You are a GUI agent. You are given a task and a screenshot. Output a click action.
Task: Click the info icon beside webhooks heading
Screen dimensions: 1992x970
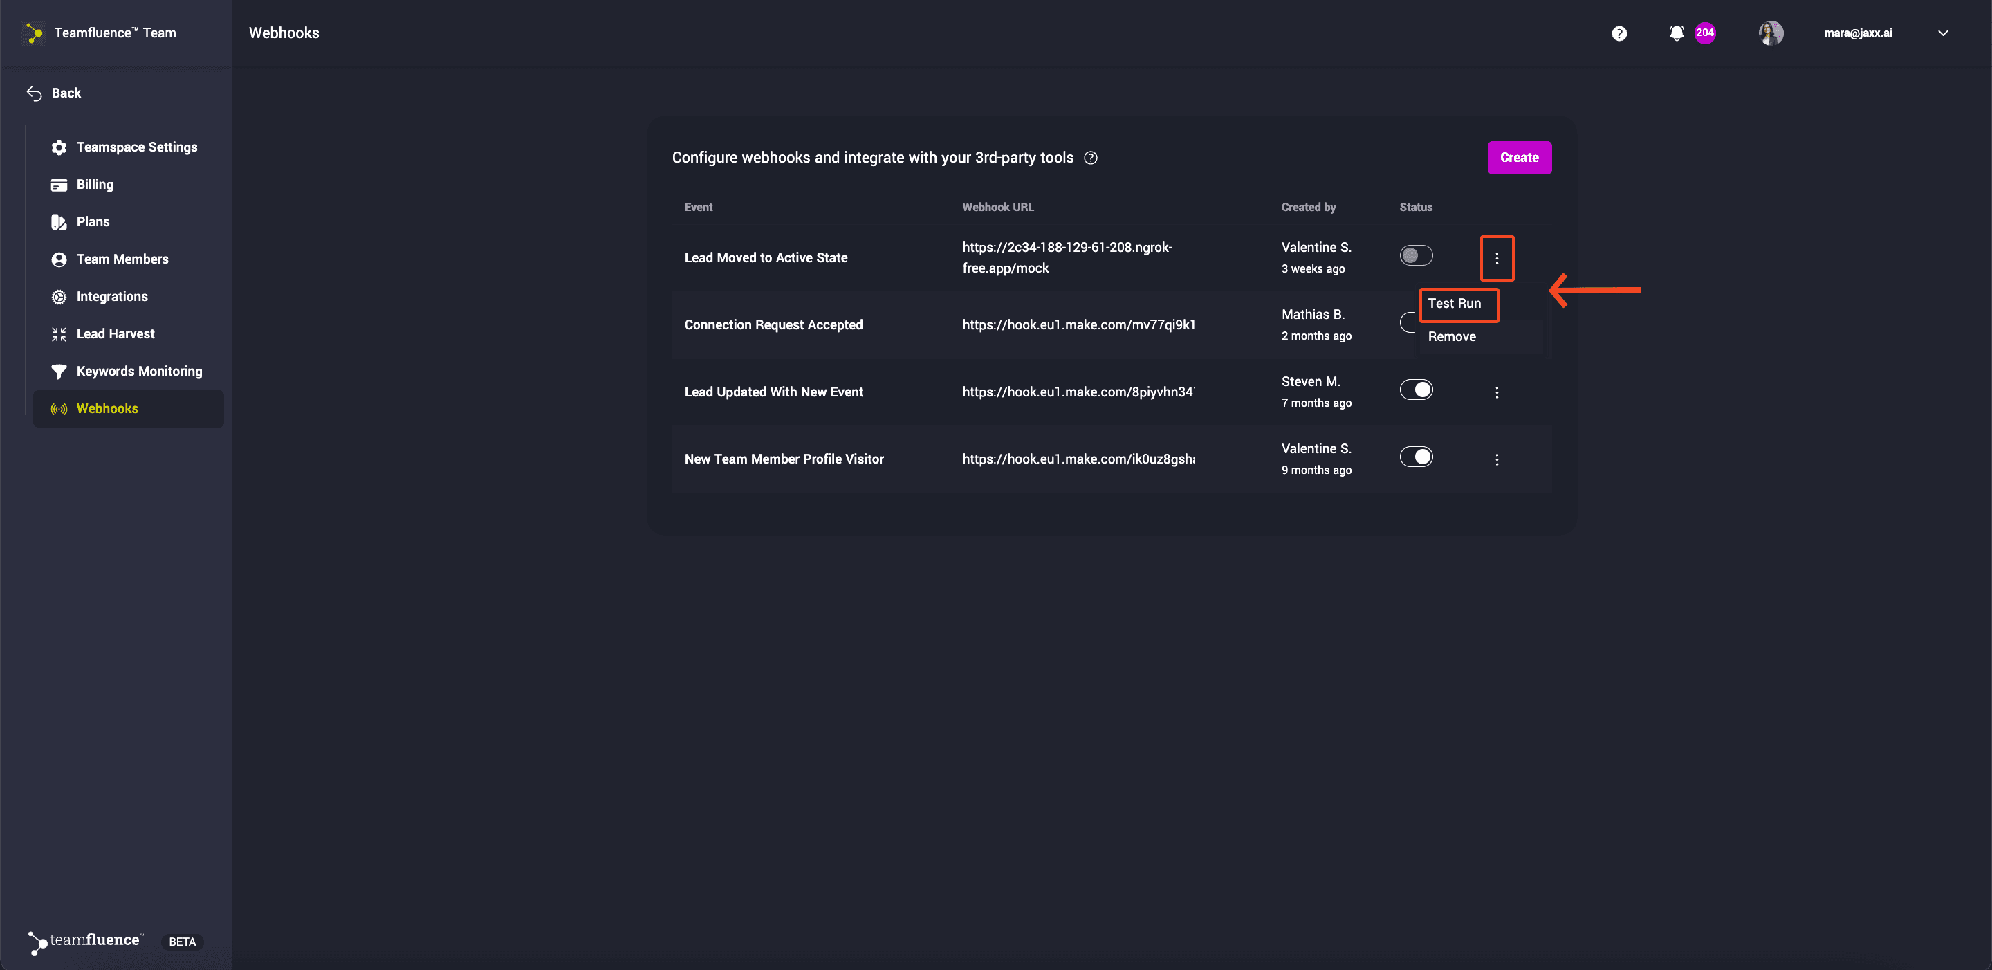point(1090,158)
